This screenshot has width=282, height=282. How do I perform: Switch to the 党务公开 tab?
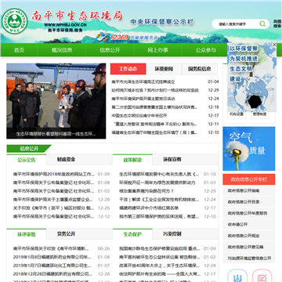tap(66, 234)
